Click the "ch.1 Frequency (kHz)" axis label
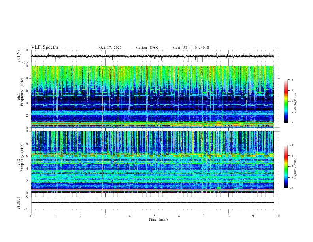 tap(21, 92)
